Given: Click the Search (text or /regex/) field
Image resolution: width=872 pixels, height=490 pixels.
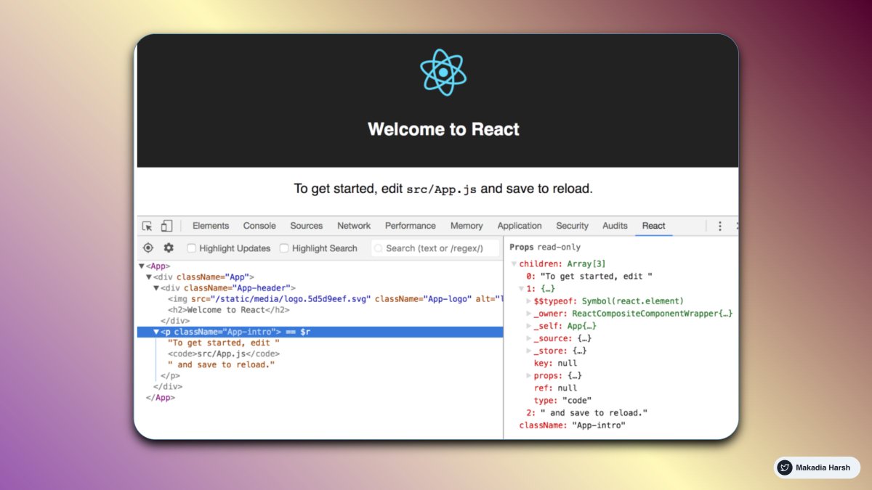Looking at the screenshot, I should [x=436, y=248].
